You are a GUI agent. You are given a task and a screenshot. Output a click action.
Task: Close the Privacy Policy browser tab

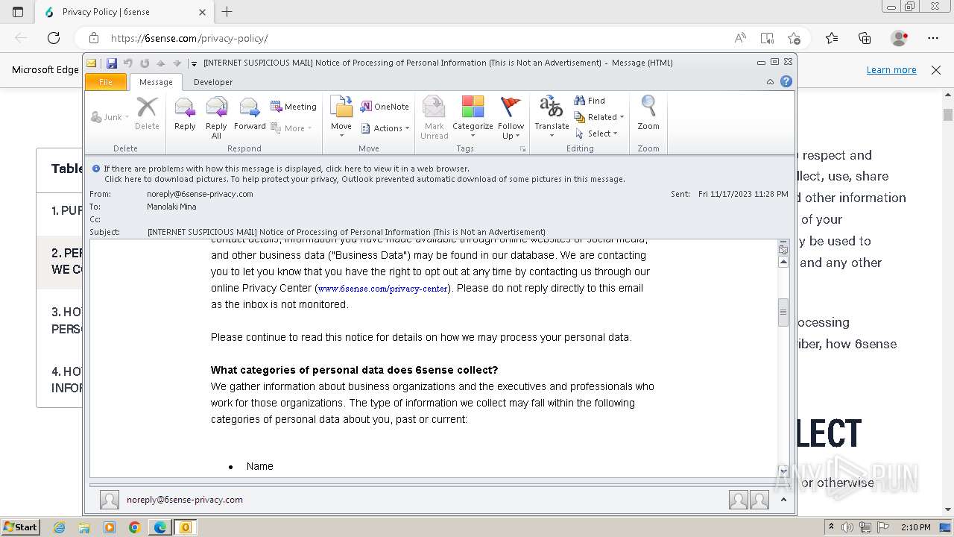click(x=203, y=12)
